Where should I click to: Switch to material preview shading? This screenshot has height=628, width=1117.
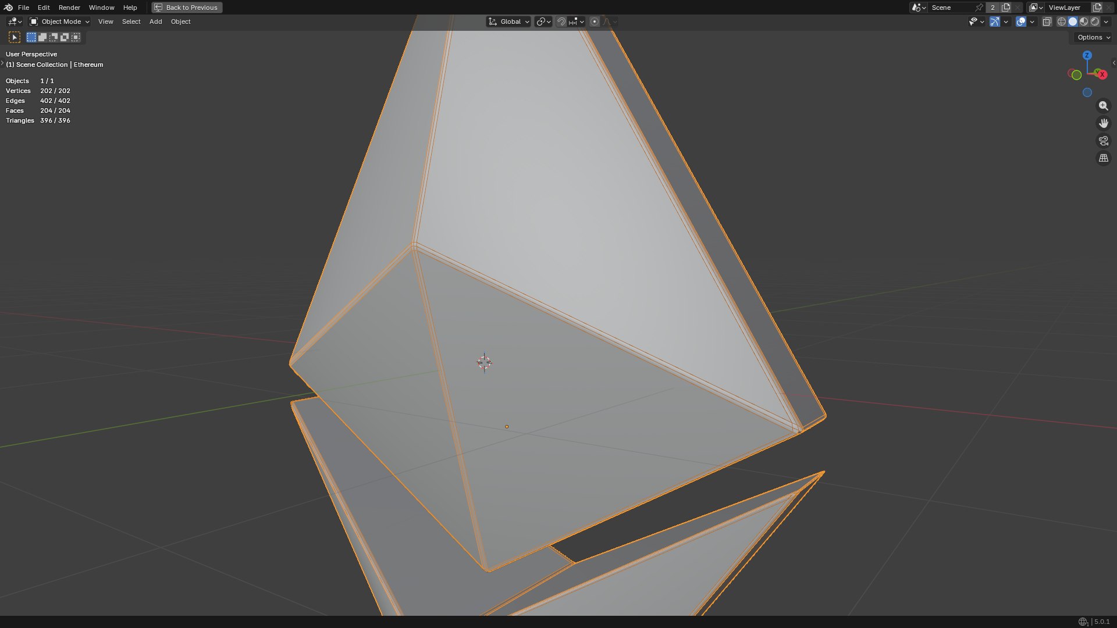click(1084, 22)
